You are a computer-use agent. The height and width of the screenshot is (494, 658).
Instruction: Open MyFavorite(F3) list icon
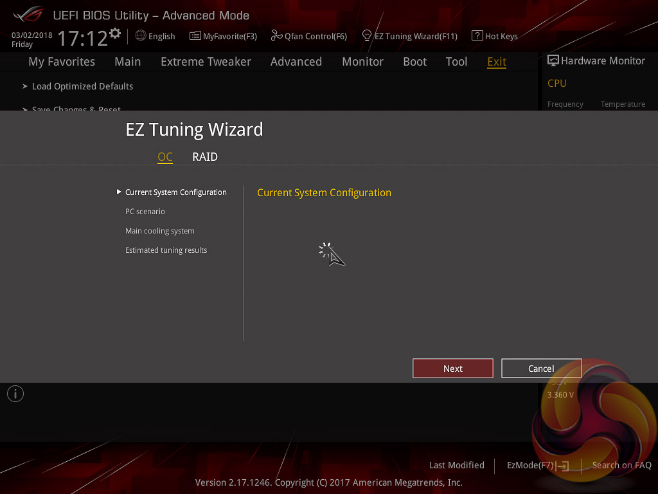click(195, 36)
